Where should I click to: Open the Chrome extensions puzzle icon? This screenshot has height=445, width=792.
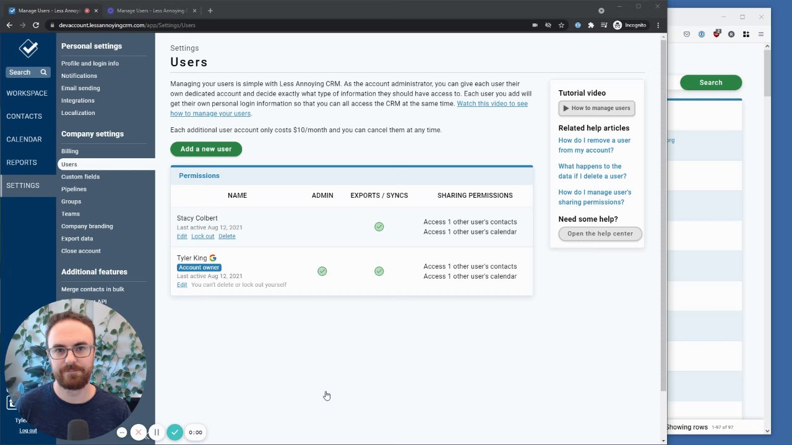pos(591,25)
